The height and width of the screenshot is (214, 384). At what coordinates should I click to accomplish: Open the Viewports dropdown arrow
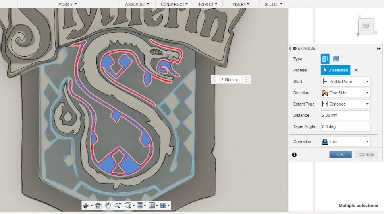coord(168,206)
